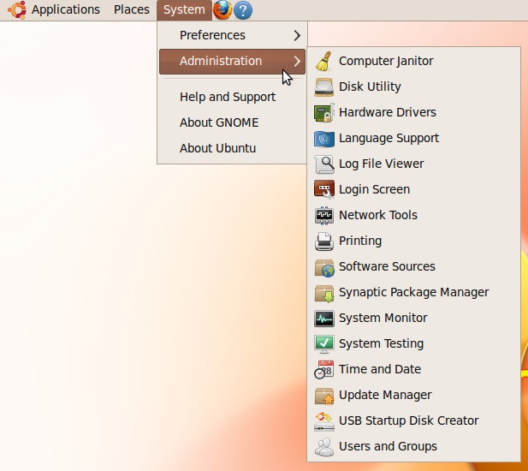The image size is (528, 471).
Task: Open Users and Groups by its label
Action: [388, 447]
